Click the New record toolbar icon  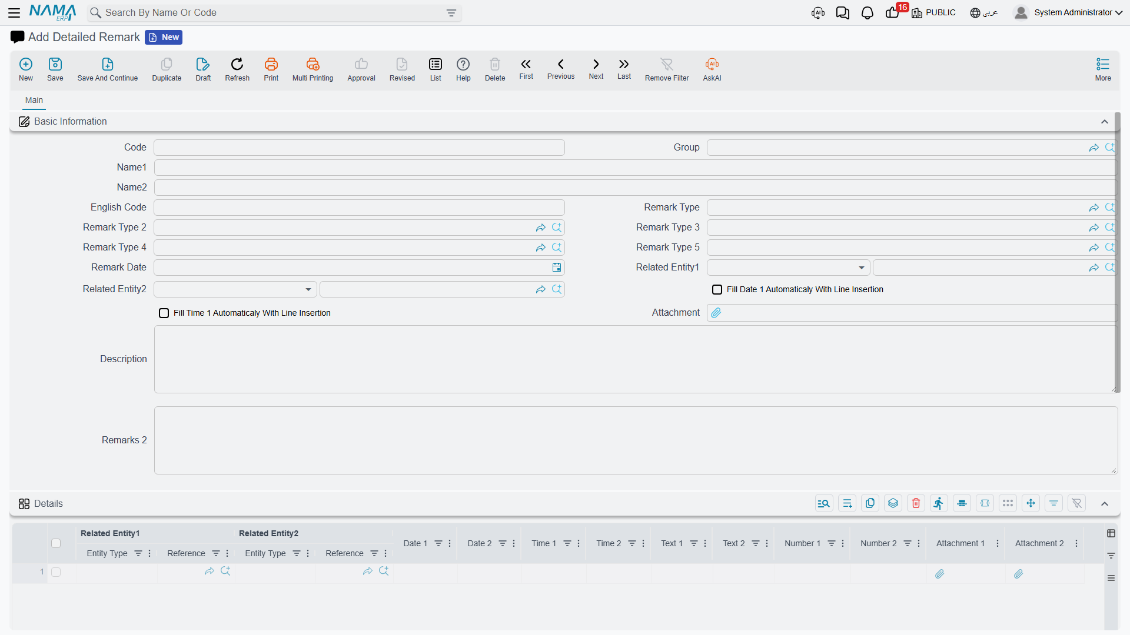[x=26, y=69]
